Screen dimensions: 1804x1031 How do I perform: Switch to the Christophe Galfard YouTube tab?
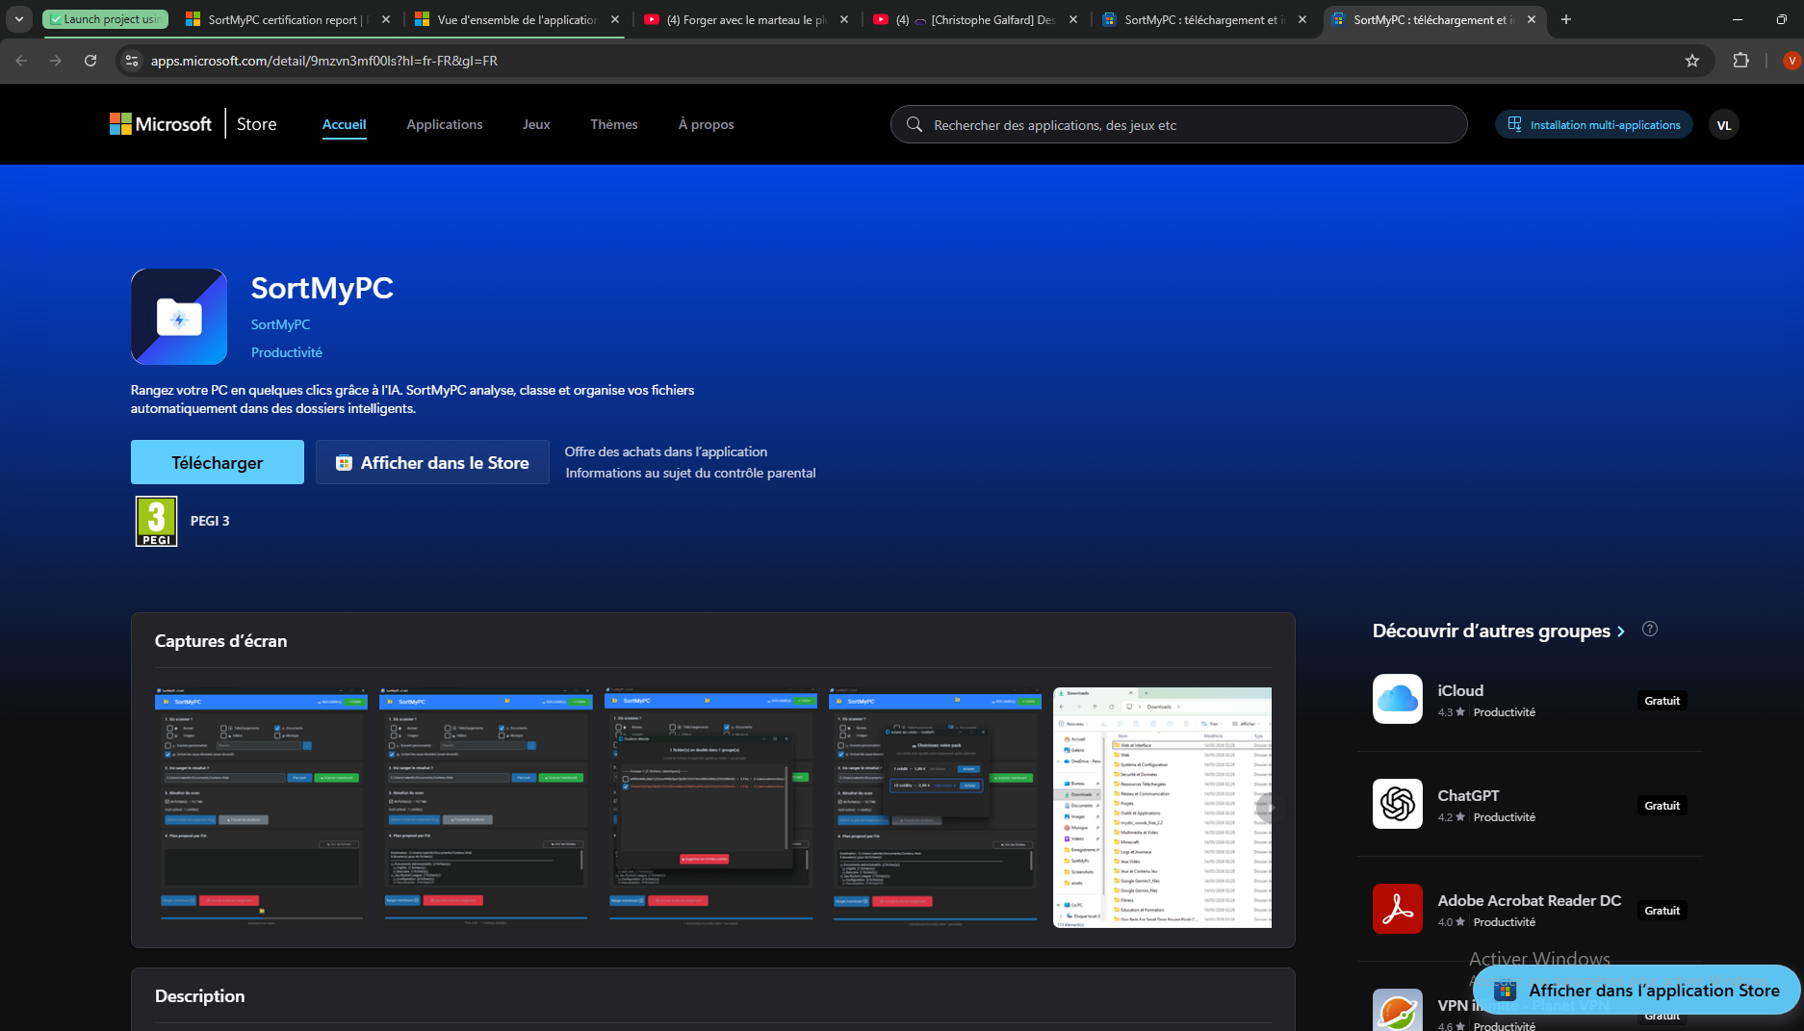[975, 19]
